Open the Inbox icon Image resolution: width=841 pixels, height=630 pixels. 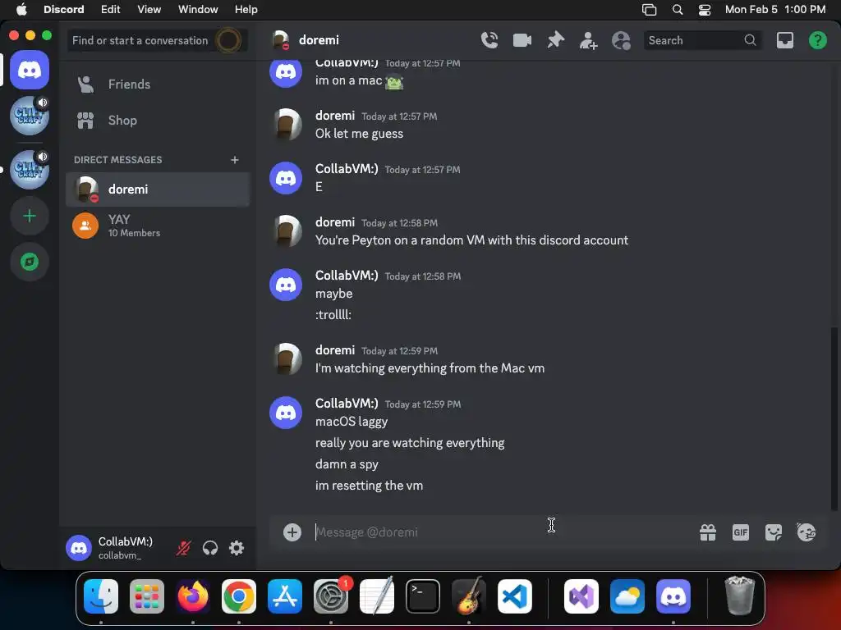[x=784, y=40]
